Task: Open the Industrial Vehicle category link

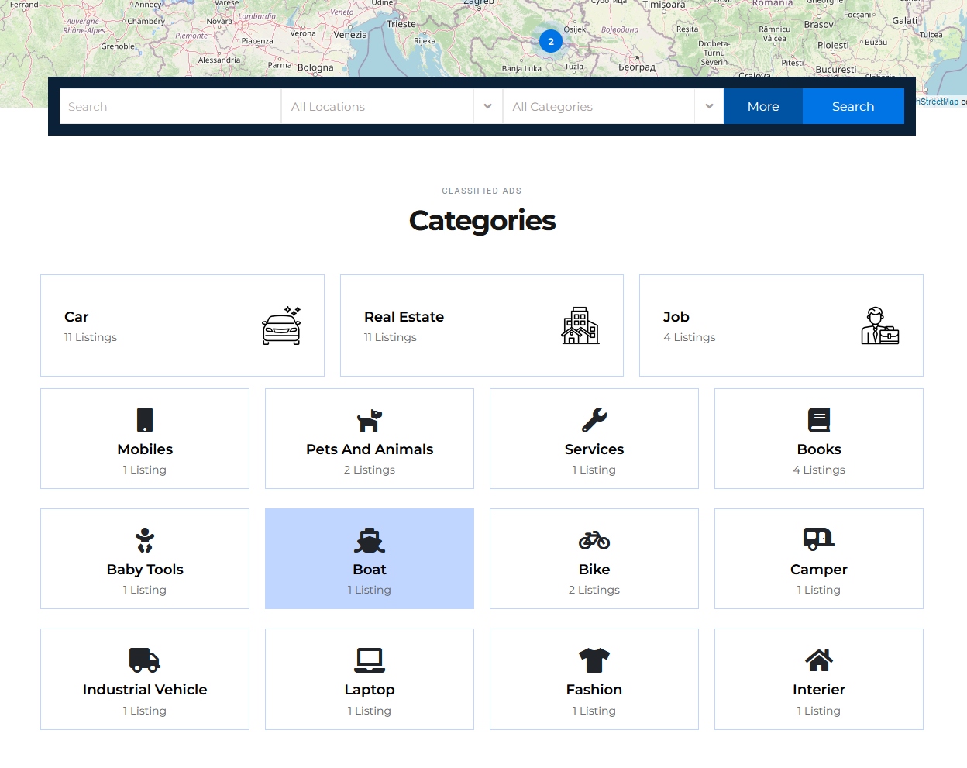Action: click(145, 690)
